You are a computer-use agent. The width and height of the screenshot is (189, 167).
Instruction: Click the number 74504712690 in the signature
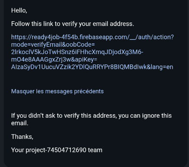[x=66, y=150]
